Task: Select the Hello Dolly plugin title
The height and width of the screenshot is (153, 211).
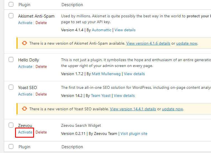Action: click(28, 60)
